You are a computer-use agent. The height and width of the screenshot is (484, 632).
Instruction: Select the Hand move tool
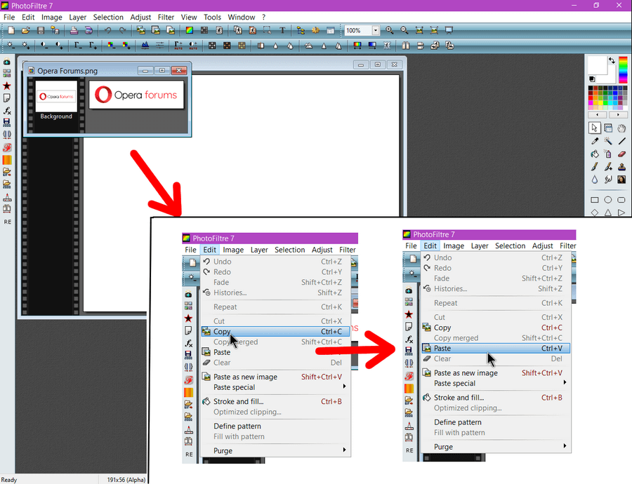pos(621,128)
